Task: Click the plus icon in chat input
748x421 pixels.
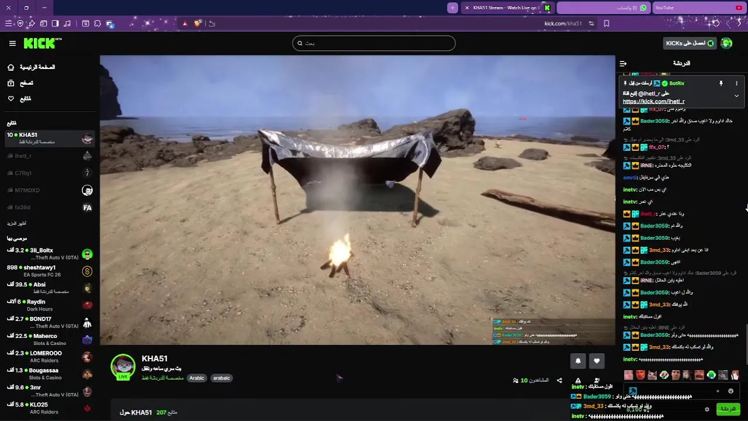Action: (718, 391)
